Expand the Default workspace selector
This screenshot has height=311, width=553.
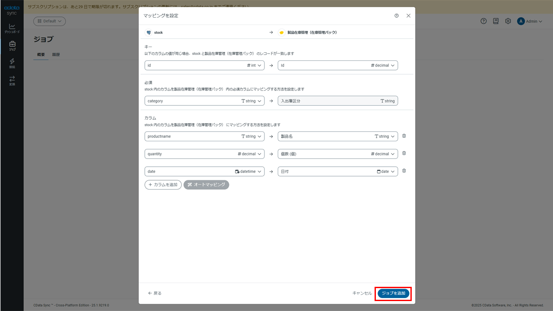point(50,21)
